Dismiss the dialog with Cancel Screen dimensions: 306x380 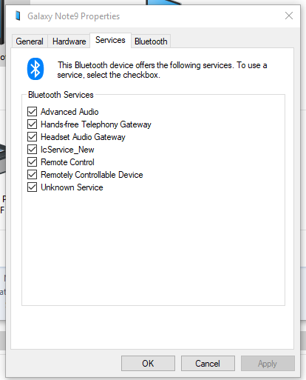(208, 363)
